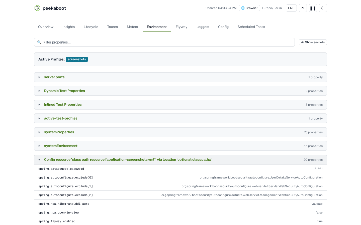Pause auto-refresh with the pause icon

313,8
